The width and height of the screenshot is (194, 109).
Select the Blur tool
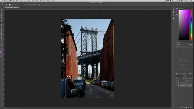click(2, 33)
